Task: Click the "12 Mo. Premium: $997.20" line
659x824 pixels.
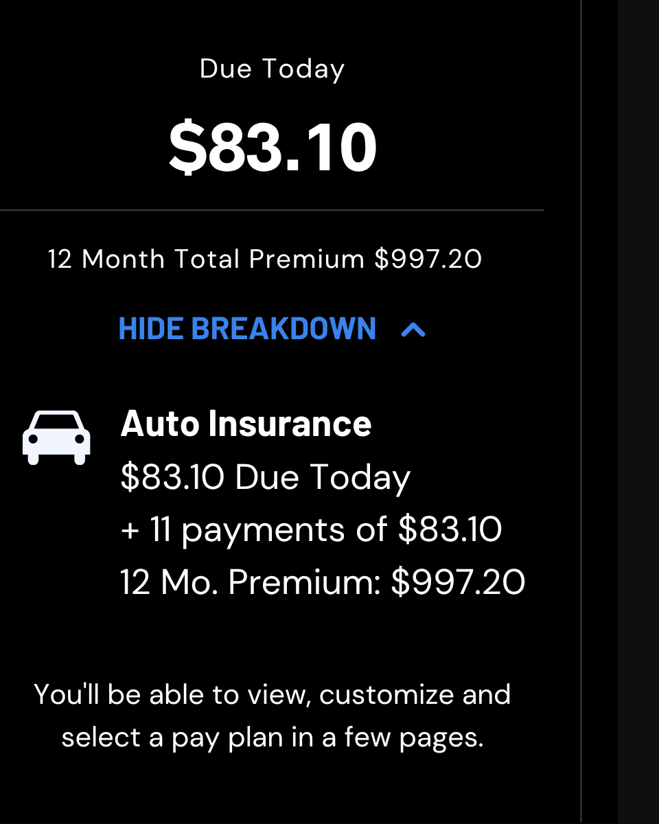Action: coord(323,582)
